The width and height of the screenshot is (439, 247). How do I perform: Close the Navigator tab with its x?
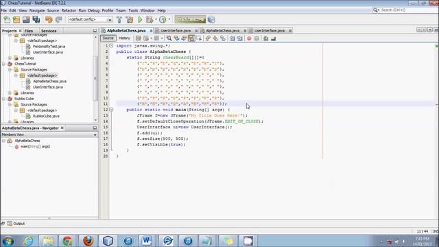click(x=62, y=128)
